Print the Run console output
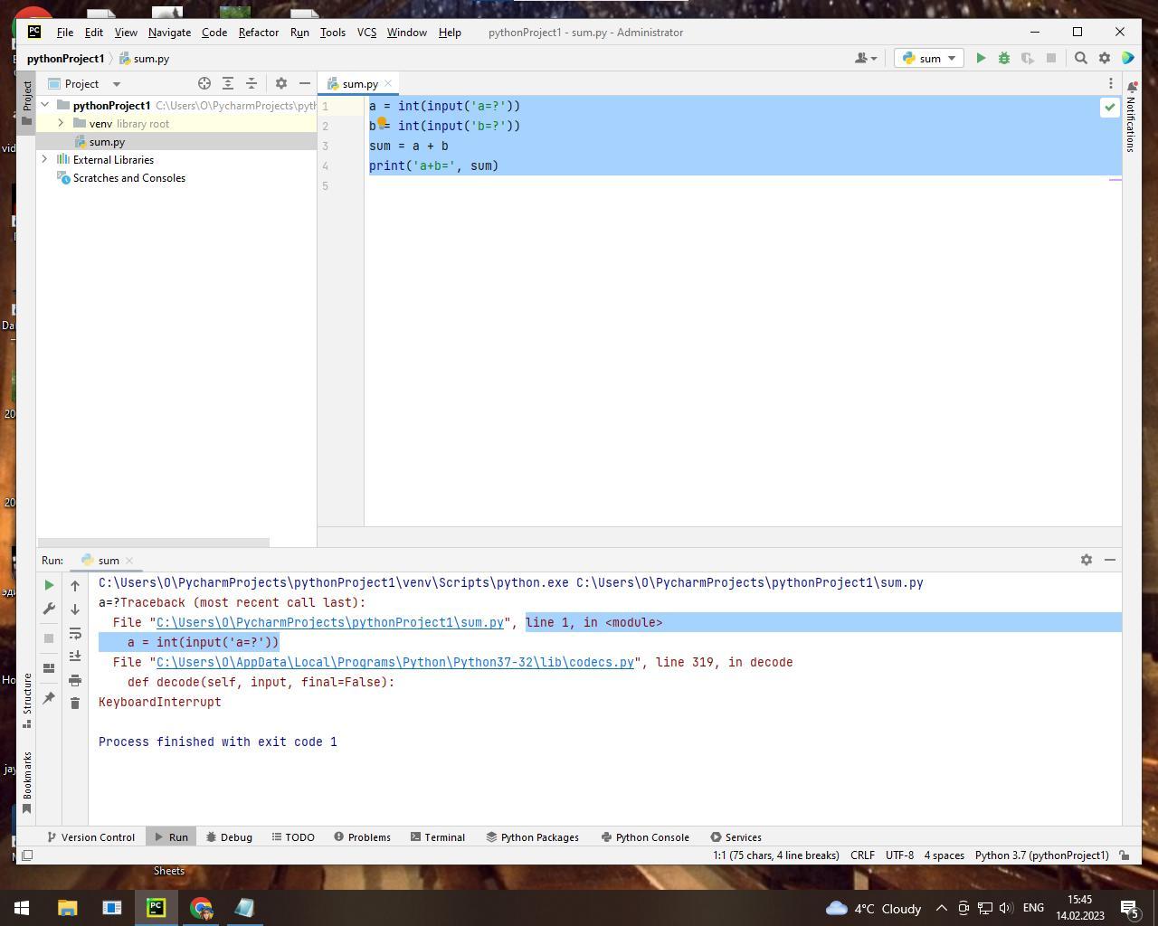 [x=75, y=680]
